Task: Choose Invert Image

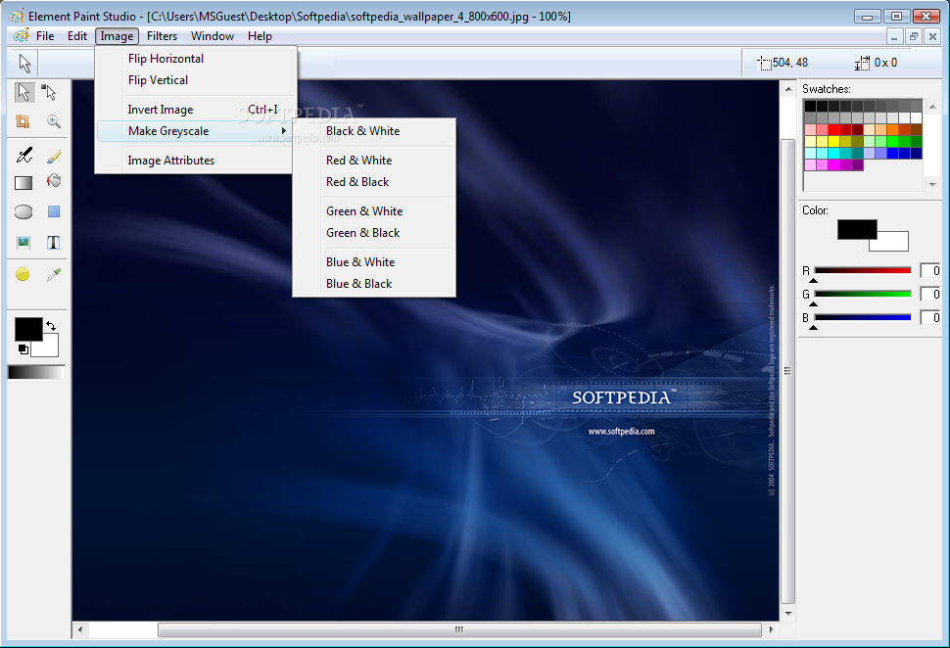Action: (x=196, y=110)
